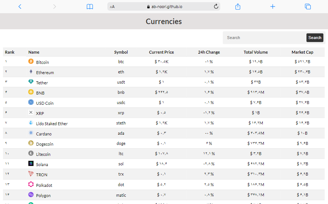
Task: Select the Ethereum name text
Action: click(x=45, y=73)
